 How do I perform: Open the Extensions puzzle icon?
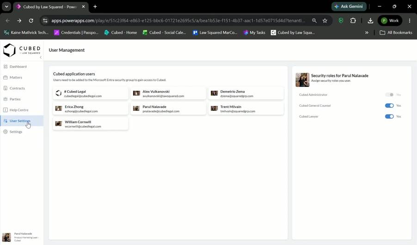coord(353,20)
